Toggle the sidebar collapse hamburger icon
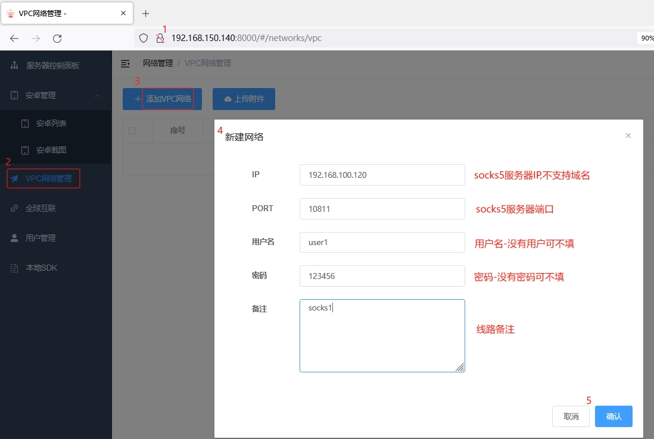 click(125, 63)
